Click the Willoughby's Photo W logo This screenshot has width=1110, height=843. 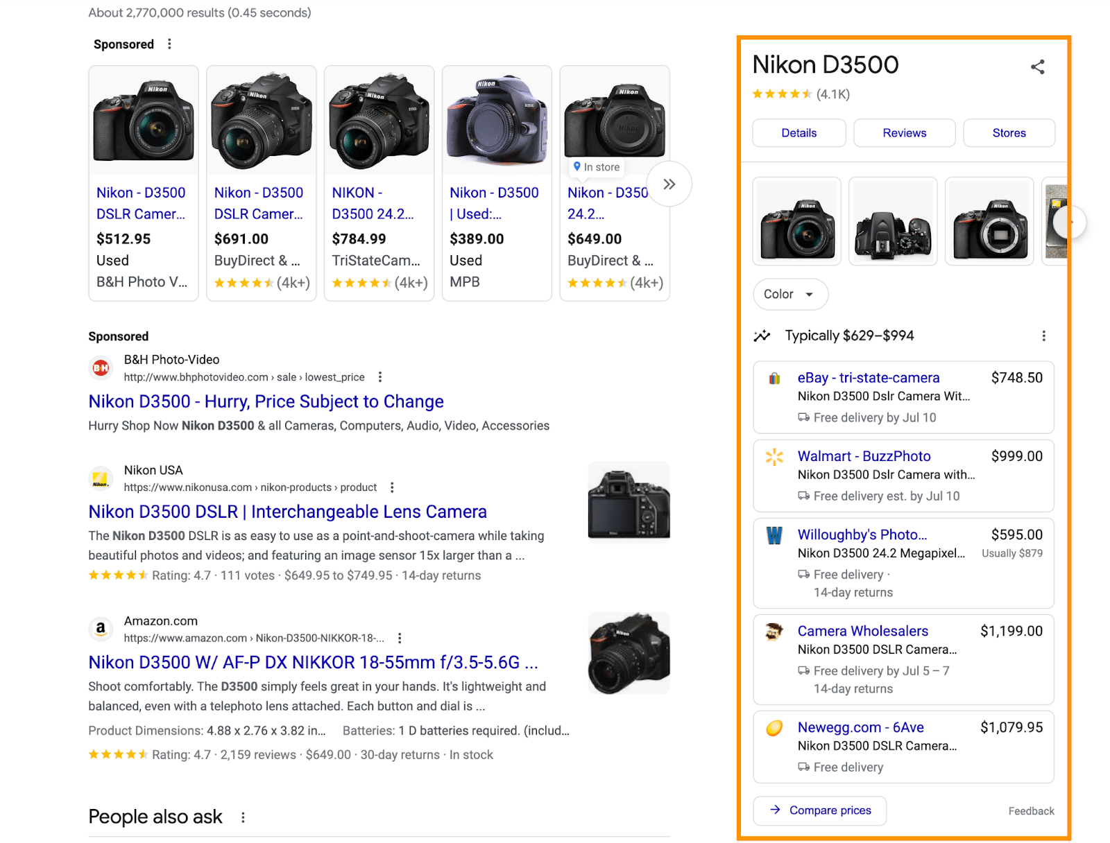tap(774, 535)
